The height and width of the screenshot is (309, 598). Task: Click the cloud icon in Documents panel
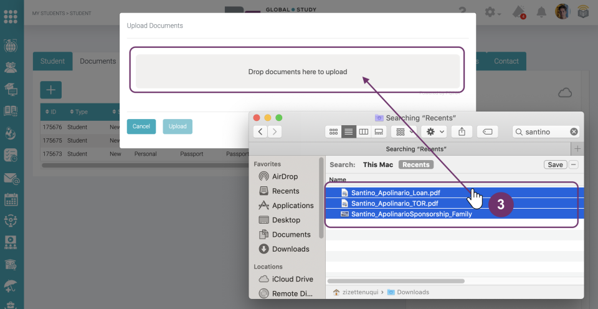click(565, 93)
